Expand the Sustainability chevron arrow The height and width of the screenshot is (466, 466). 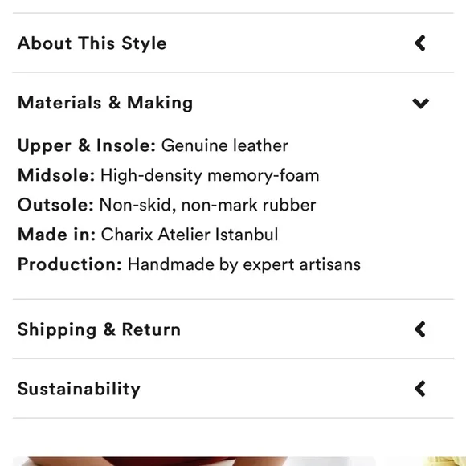(x=420, y=389)
